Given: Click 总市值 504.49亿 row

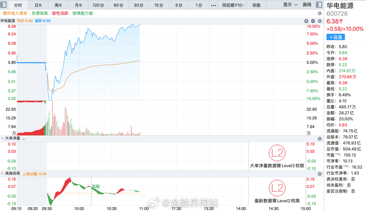Looking at the screenshot, I should point(344,149).
